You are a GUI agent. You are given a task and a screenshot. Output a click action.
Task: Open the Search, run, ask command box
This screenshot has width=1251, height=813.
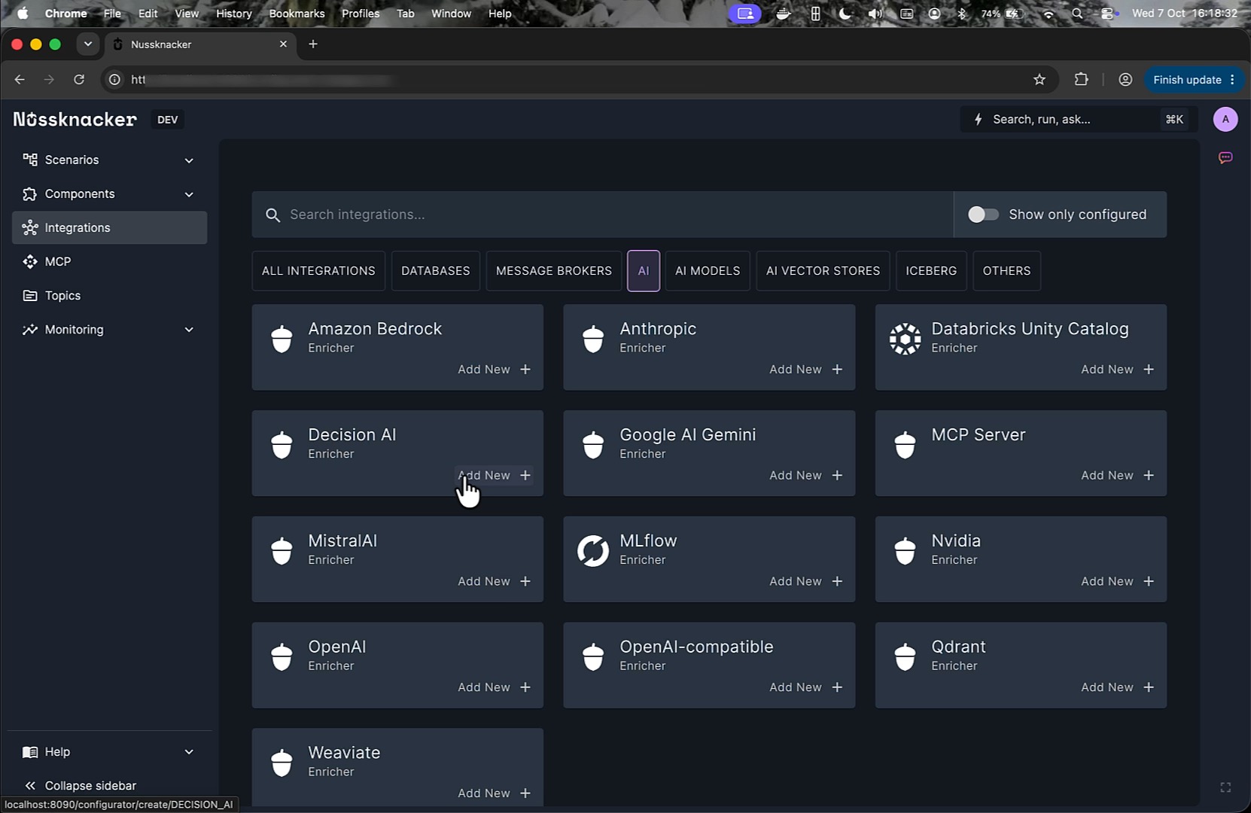coord(1079,119)
